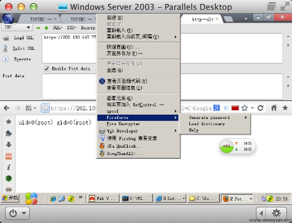Viewport: 292px width, 223px height.
Task: Select 查看元素 in context menu
Action: (138, 98)
